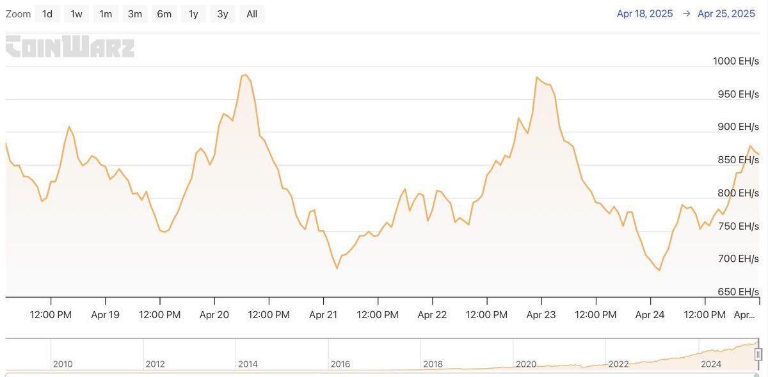Select the 1d zoom preset
Viewport: 768px width, 377px height.
pyautogui.click(x=47, y=13)
